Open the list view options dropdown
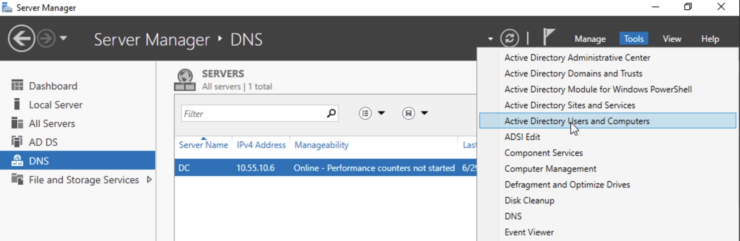This screenshot has width=740, height=241. (x=372, y=113)
